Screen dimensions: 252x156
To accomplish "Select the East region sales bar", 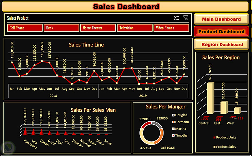I will [x=224, y=108].
